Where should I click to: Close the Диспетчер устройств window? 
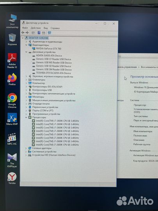tap(114, 23)
